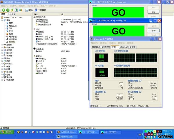The width and height of the screenshot is (174, 139).
Task: Collapse the 電腦 computer tree branch
Action: (2, 20)
